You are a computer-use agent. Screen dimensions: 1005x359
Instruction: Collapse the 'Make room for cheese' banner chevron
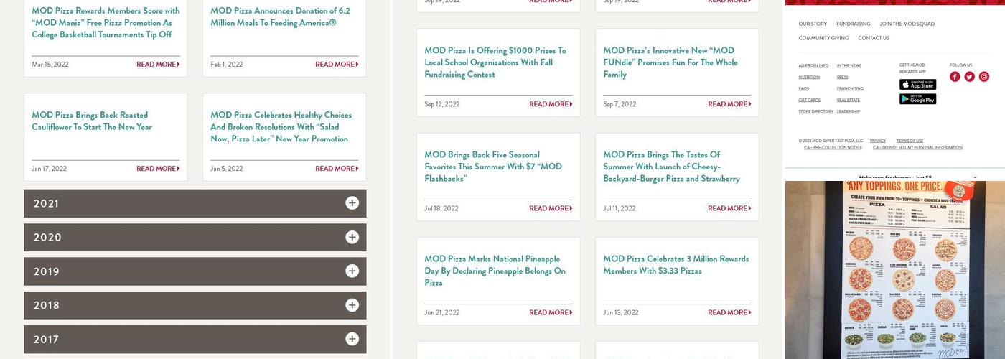coord(975,177)
